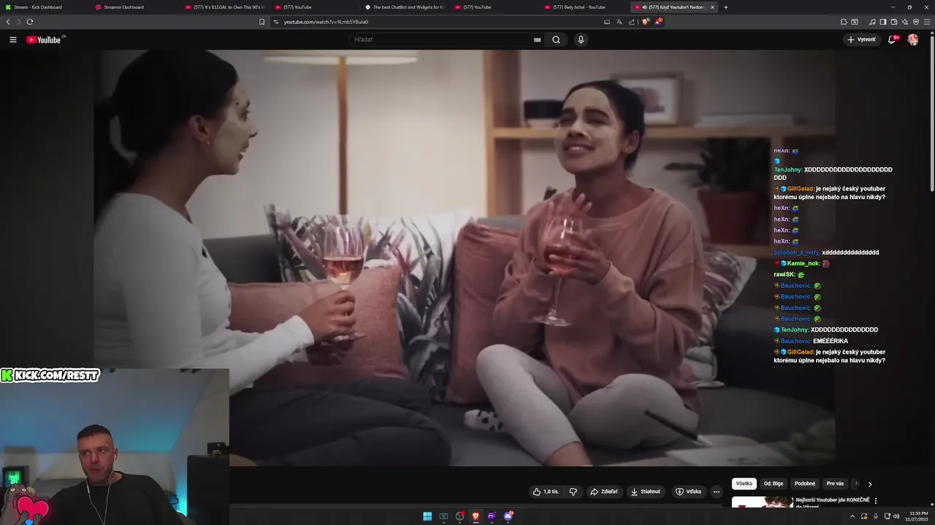The height and width of the screenshot is (525, 935).
Task: Start voice search with the microphone
Action: tap(581, 39)
